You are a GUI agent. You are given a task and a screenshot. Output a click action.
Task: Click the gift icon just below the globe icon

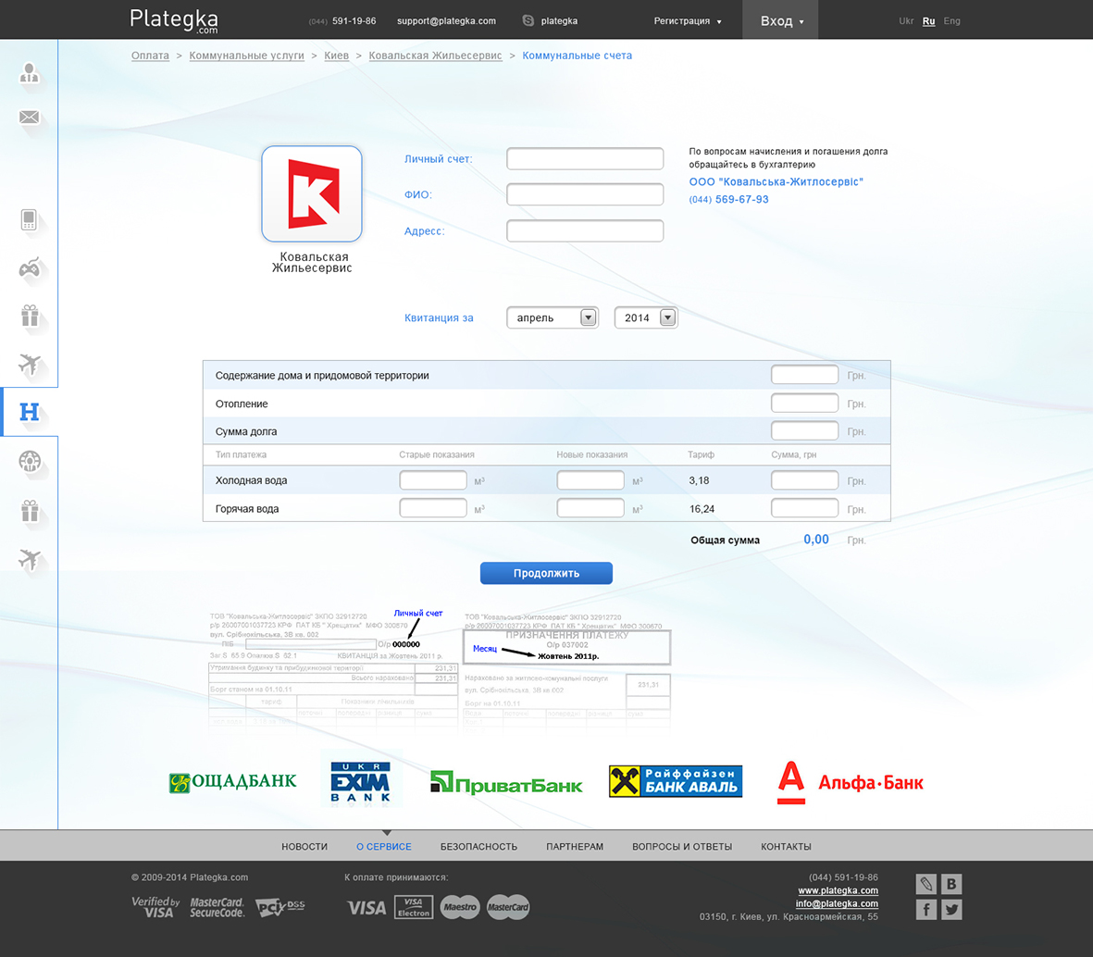30,511
